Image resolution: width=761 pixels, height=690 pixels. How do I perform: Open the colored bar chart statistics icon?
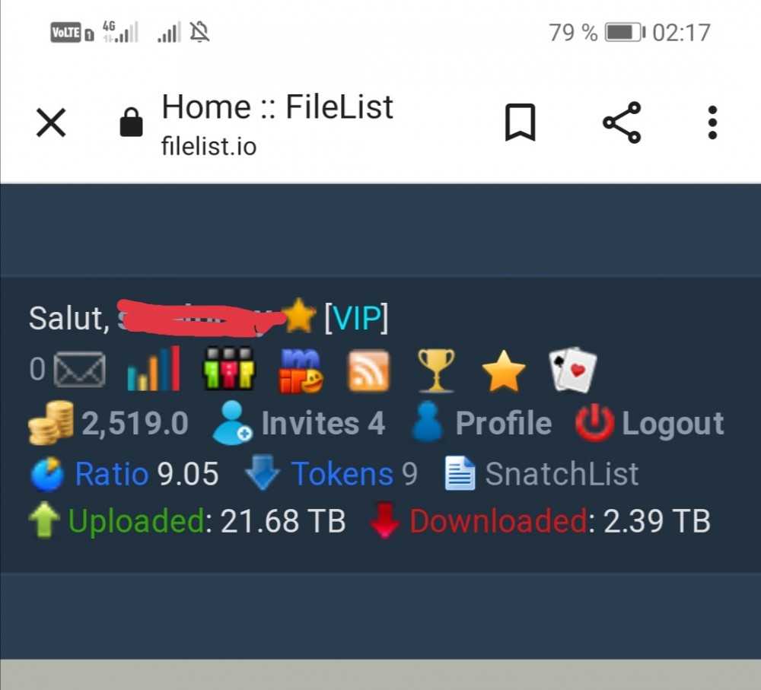tap(154, 369)
